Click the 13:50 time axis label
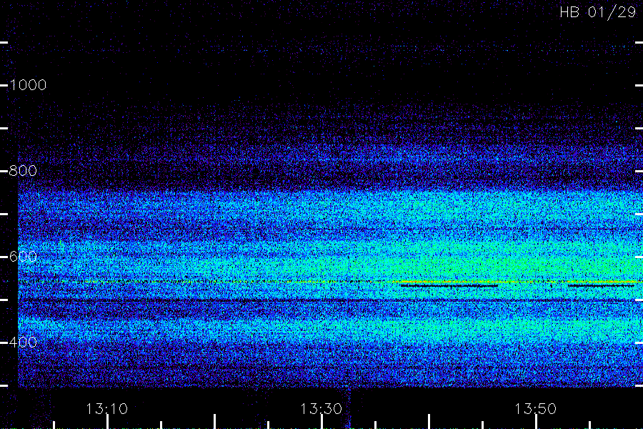Image resolution: width=643 pixels, height=429 pixels. 535,409
